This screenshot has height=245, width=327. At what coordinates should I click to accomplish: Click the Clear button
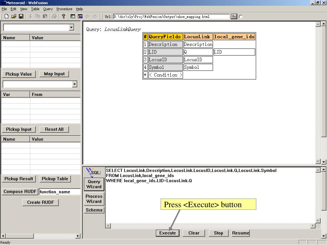point(194,233)
